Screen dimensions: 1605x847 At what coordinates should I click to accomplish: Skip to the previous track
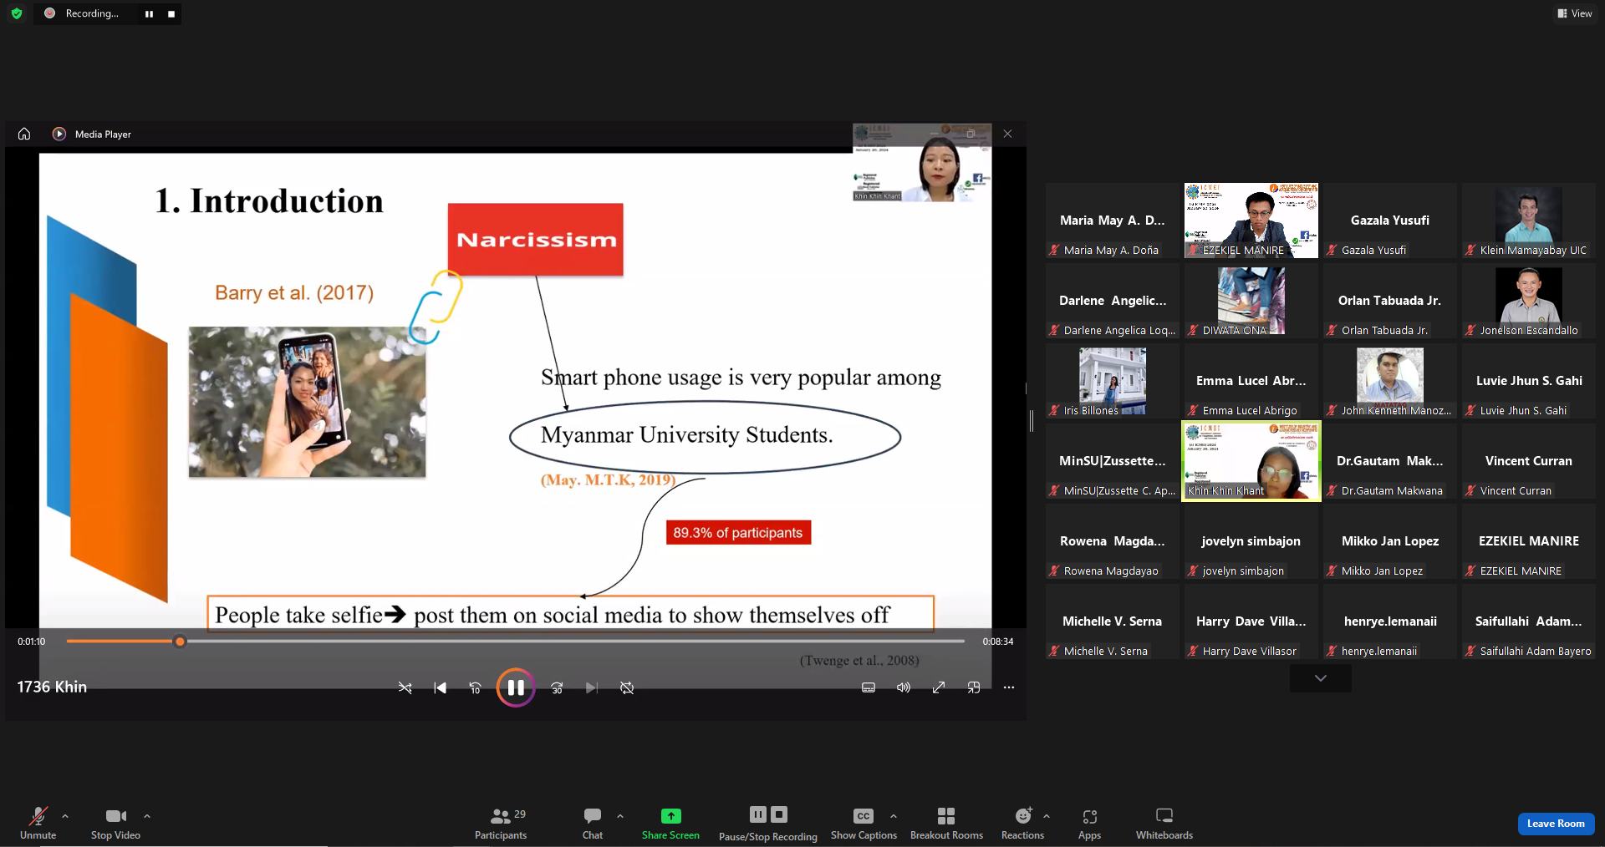440,687
